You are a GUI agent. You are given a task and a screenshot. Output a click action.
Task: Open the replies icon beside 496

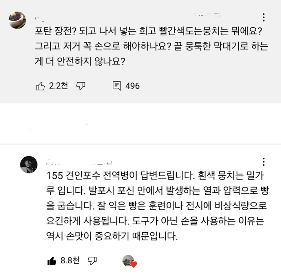coord(117,86)
